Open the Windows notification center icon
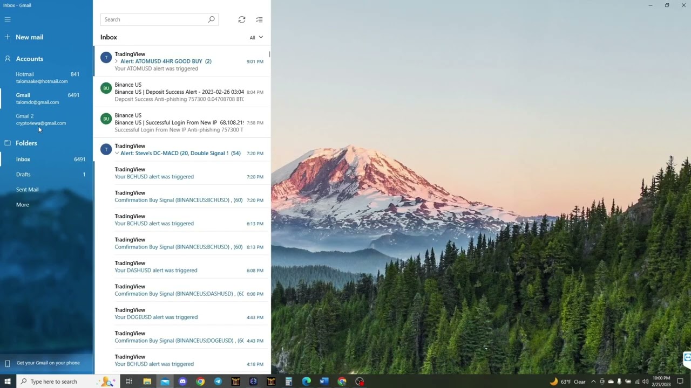Image resolution: width=691 pixels, height=388 pixels. point(680,382)
